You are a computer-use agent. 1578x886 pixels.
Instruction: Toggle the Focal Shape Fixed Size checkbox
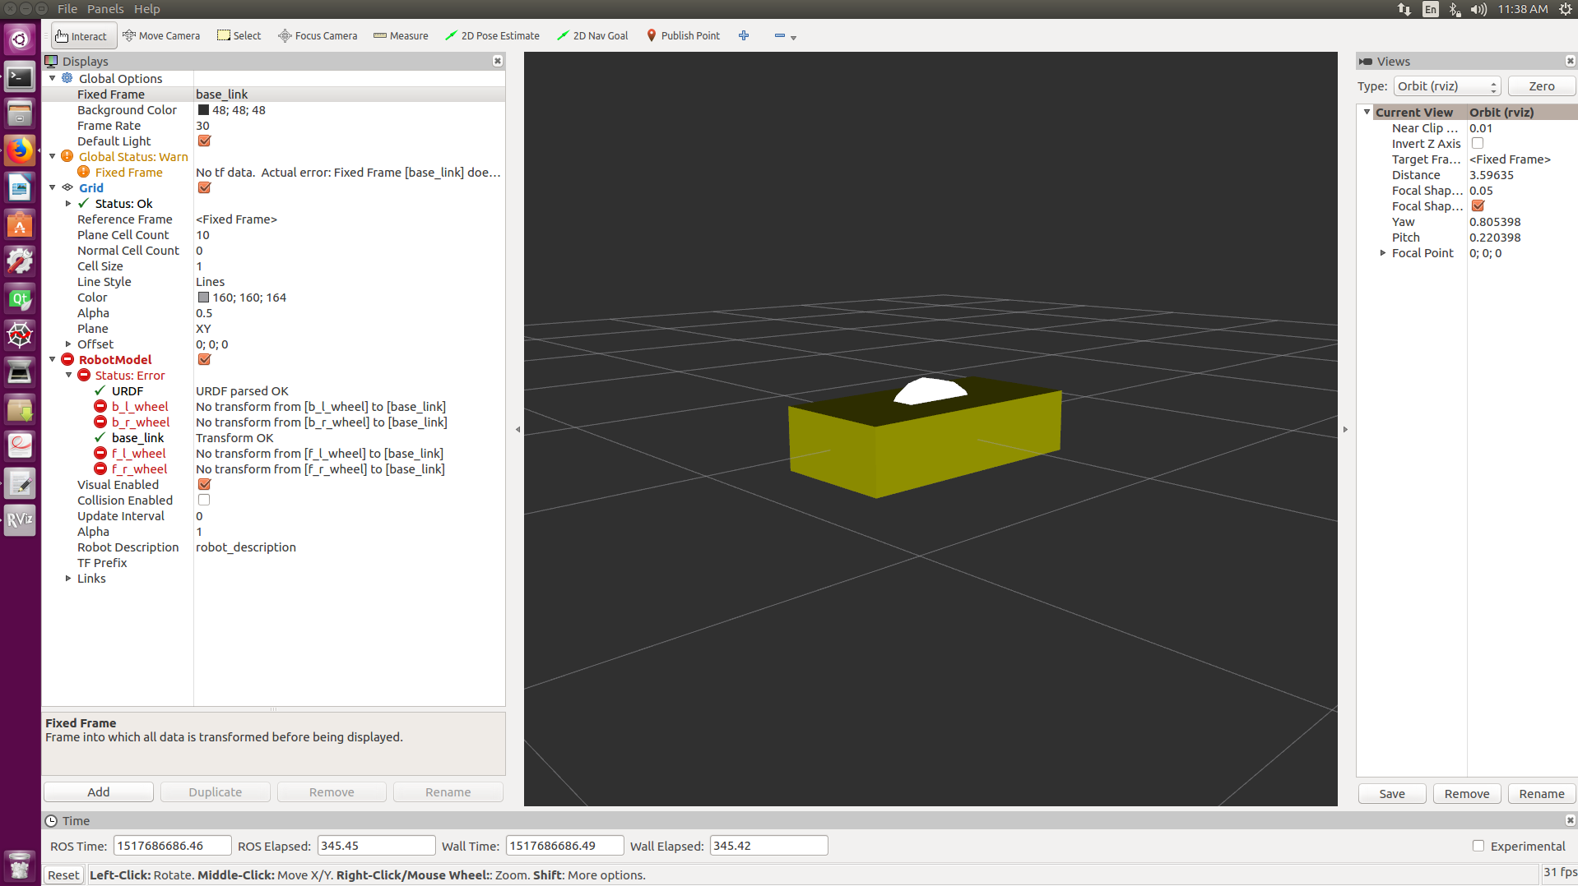(x=1478, y=205)
